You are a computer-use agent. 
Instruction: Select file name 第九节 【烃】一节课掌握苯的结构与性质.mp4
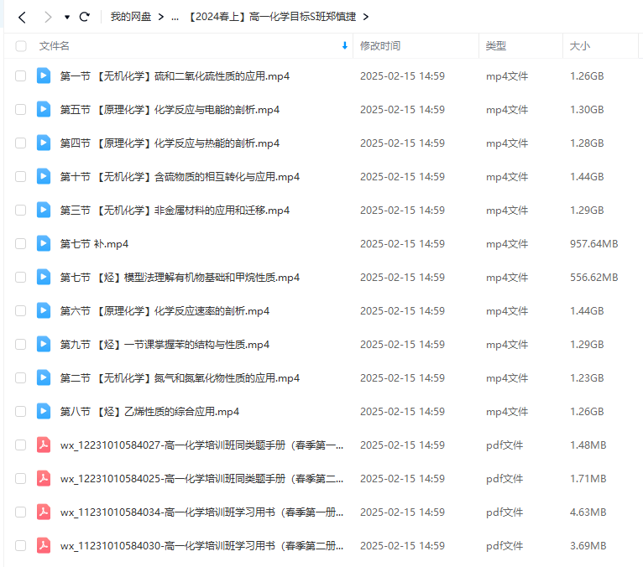click(165, 345)
